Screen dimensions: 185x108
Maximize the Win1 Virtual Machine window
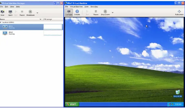(179, 3)
